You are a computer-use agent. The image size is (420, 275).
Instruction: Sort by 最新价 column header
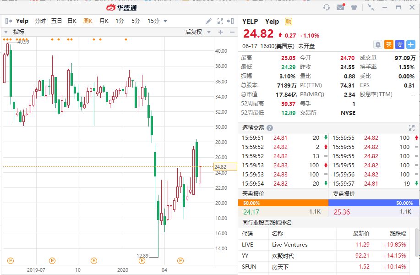[361, 233]
